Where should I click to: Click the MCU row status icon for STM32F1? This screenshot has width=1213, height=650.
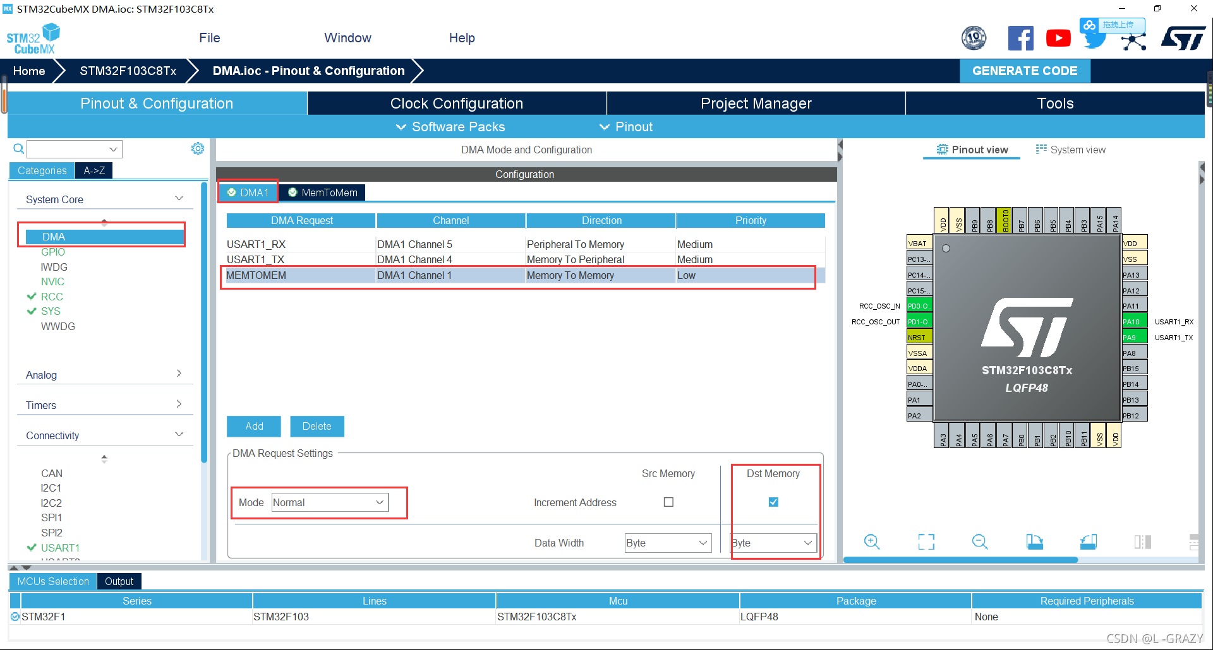point(15,617)
